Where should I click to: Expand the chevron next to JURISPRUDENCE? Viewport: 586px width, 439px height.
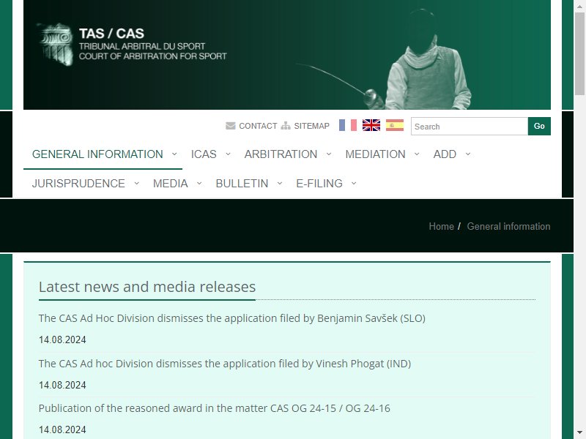click(x=136, y=184)
